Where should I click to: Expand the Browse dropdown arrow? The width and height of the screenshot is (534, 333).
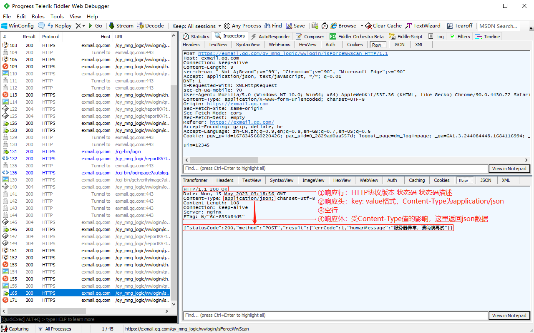pyautogui.click(x=362, y=26)
